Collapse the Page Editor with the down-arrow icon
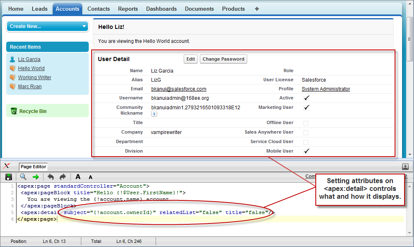Screen dimensions: 414x247 tap(405, 167)
